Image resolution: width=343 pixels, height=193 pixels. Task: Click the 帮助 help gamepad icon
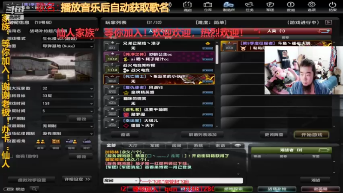[x=9, y=189]
